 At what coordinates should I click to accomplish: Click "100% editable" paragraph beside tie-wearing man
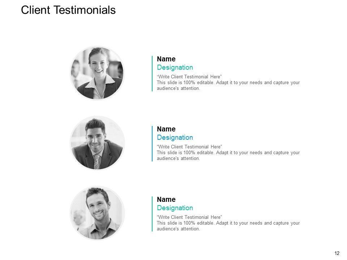click(228, 155)
